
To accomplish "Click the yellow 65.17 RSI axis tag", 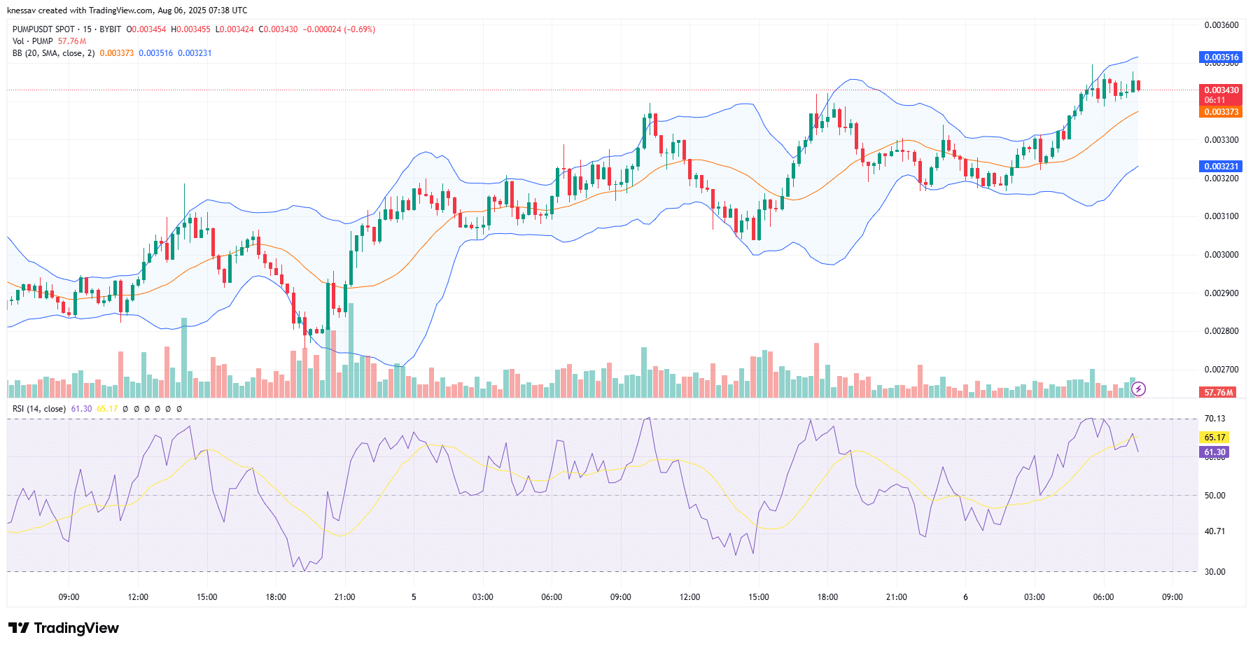I will click(1214, 438).
